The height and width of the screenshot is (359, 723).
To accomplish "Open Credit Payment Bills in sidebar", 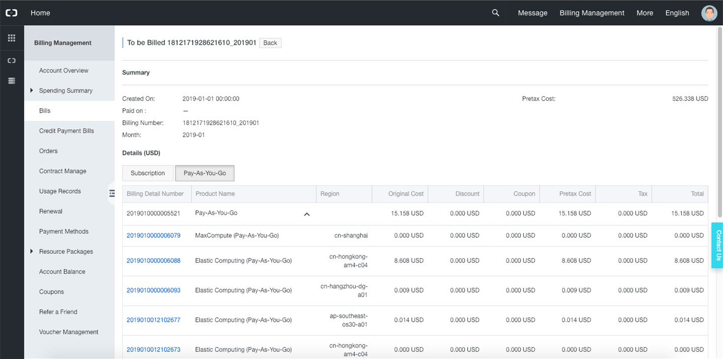I will tap(66, 131).
